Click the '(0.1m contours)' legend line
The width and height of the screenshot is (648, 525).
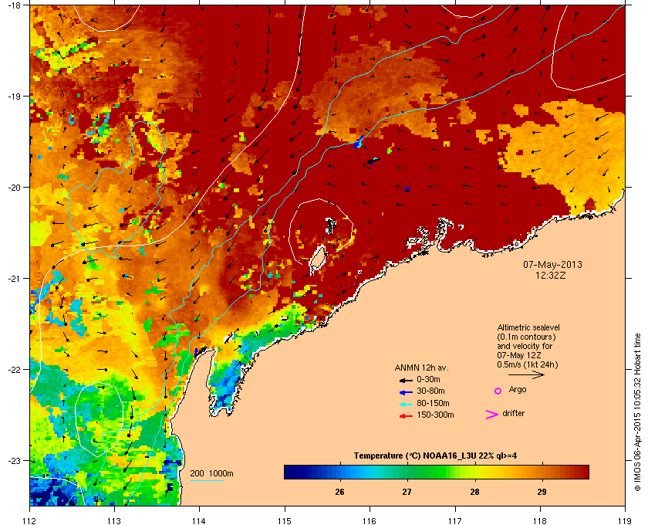526,337
